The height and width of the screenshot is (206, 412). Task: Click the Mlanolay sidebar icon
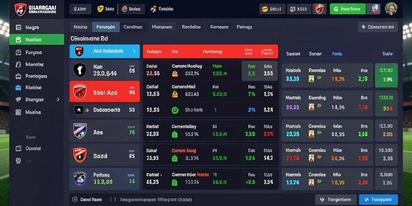click(19, 64)
